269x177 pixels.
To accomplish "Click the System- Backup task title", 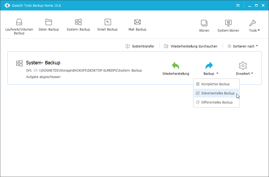I will pos(43,63).
